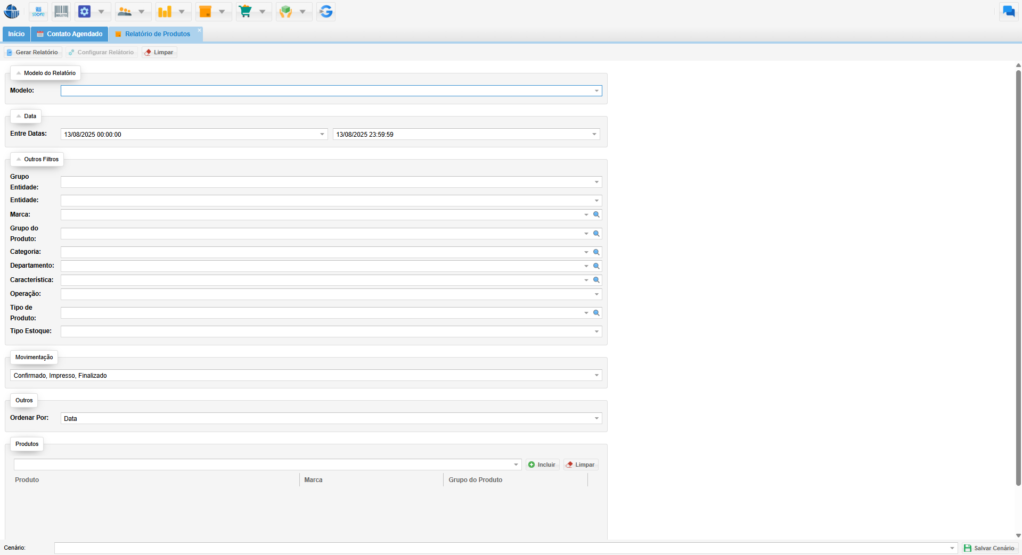This screenshot has height=555, width=1022.
Task: Click the magnifier next to Marca field
Action: coord(596,214)
